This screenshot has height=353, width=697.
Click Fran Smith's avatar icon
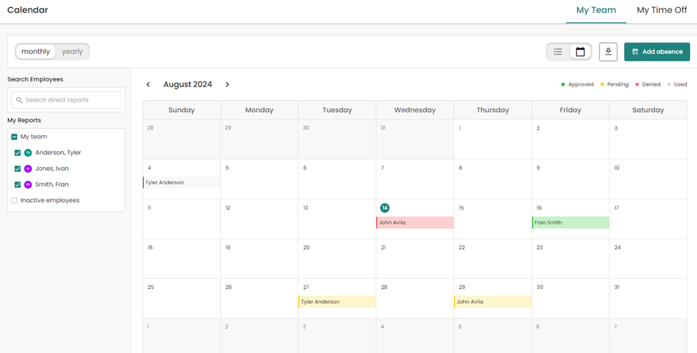pos(28,184)
